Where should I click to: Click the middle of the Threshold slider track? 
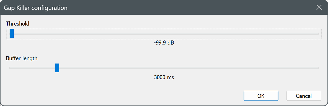pyautogui.click(x=164, y=34)
